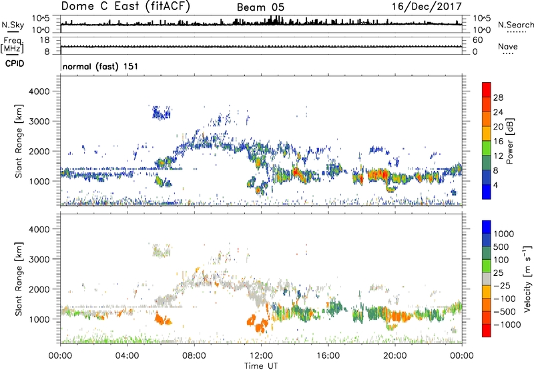Click "4000" on the power panel range axis

point(39,91)
